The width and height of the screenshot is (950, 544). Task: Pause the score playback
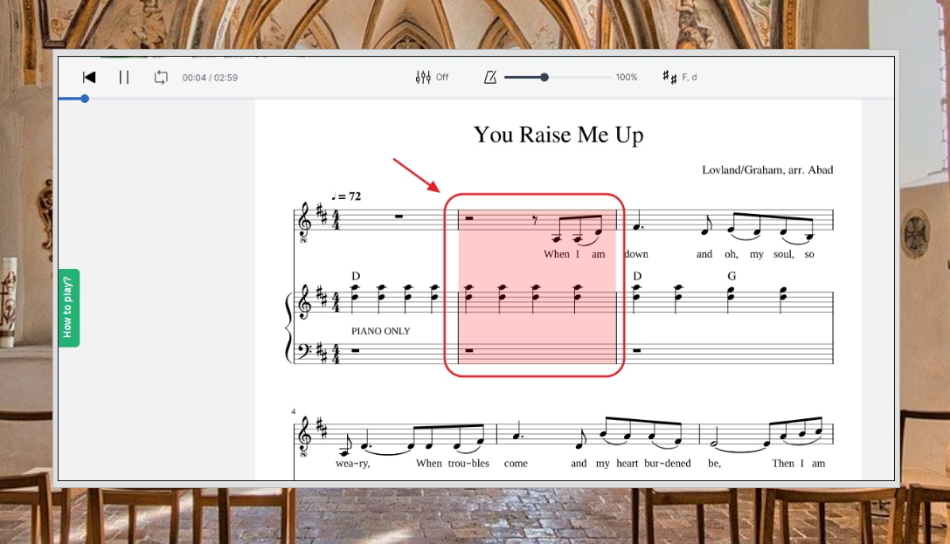[x=124, y=78]
